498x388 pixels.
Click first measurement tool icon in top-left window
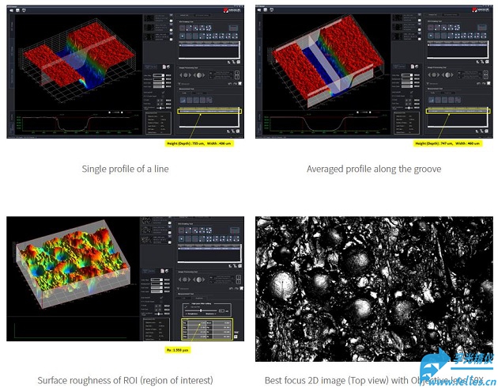pyautogui.click(x=182, y=100)
